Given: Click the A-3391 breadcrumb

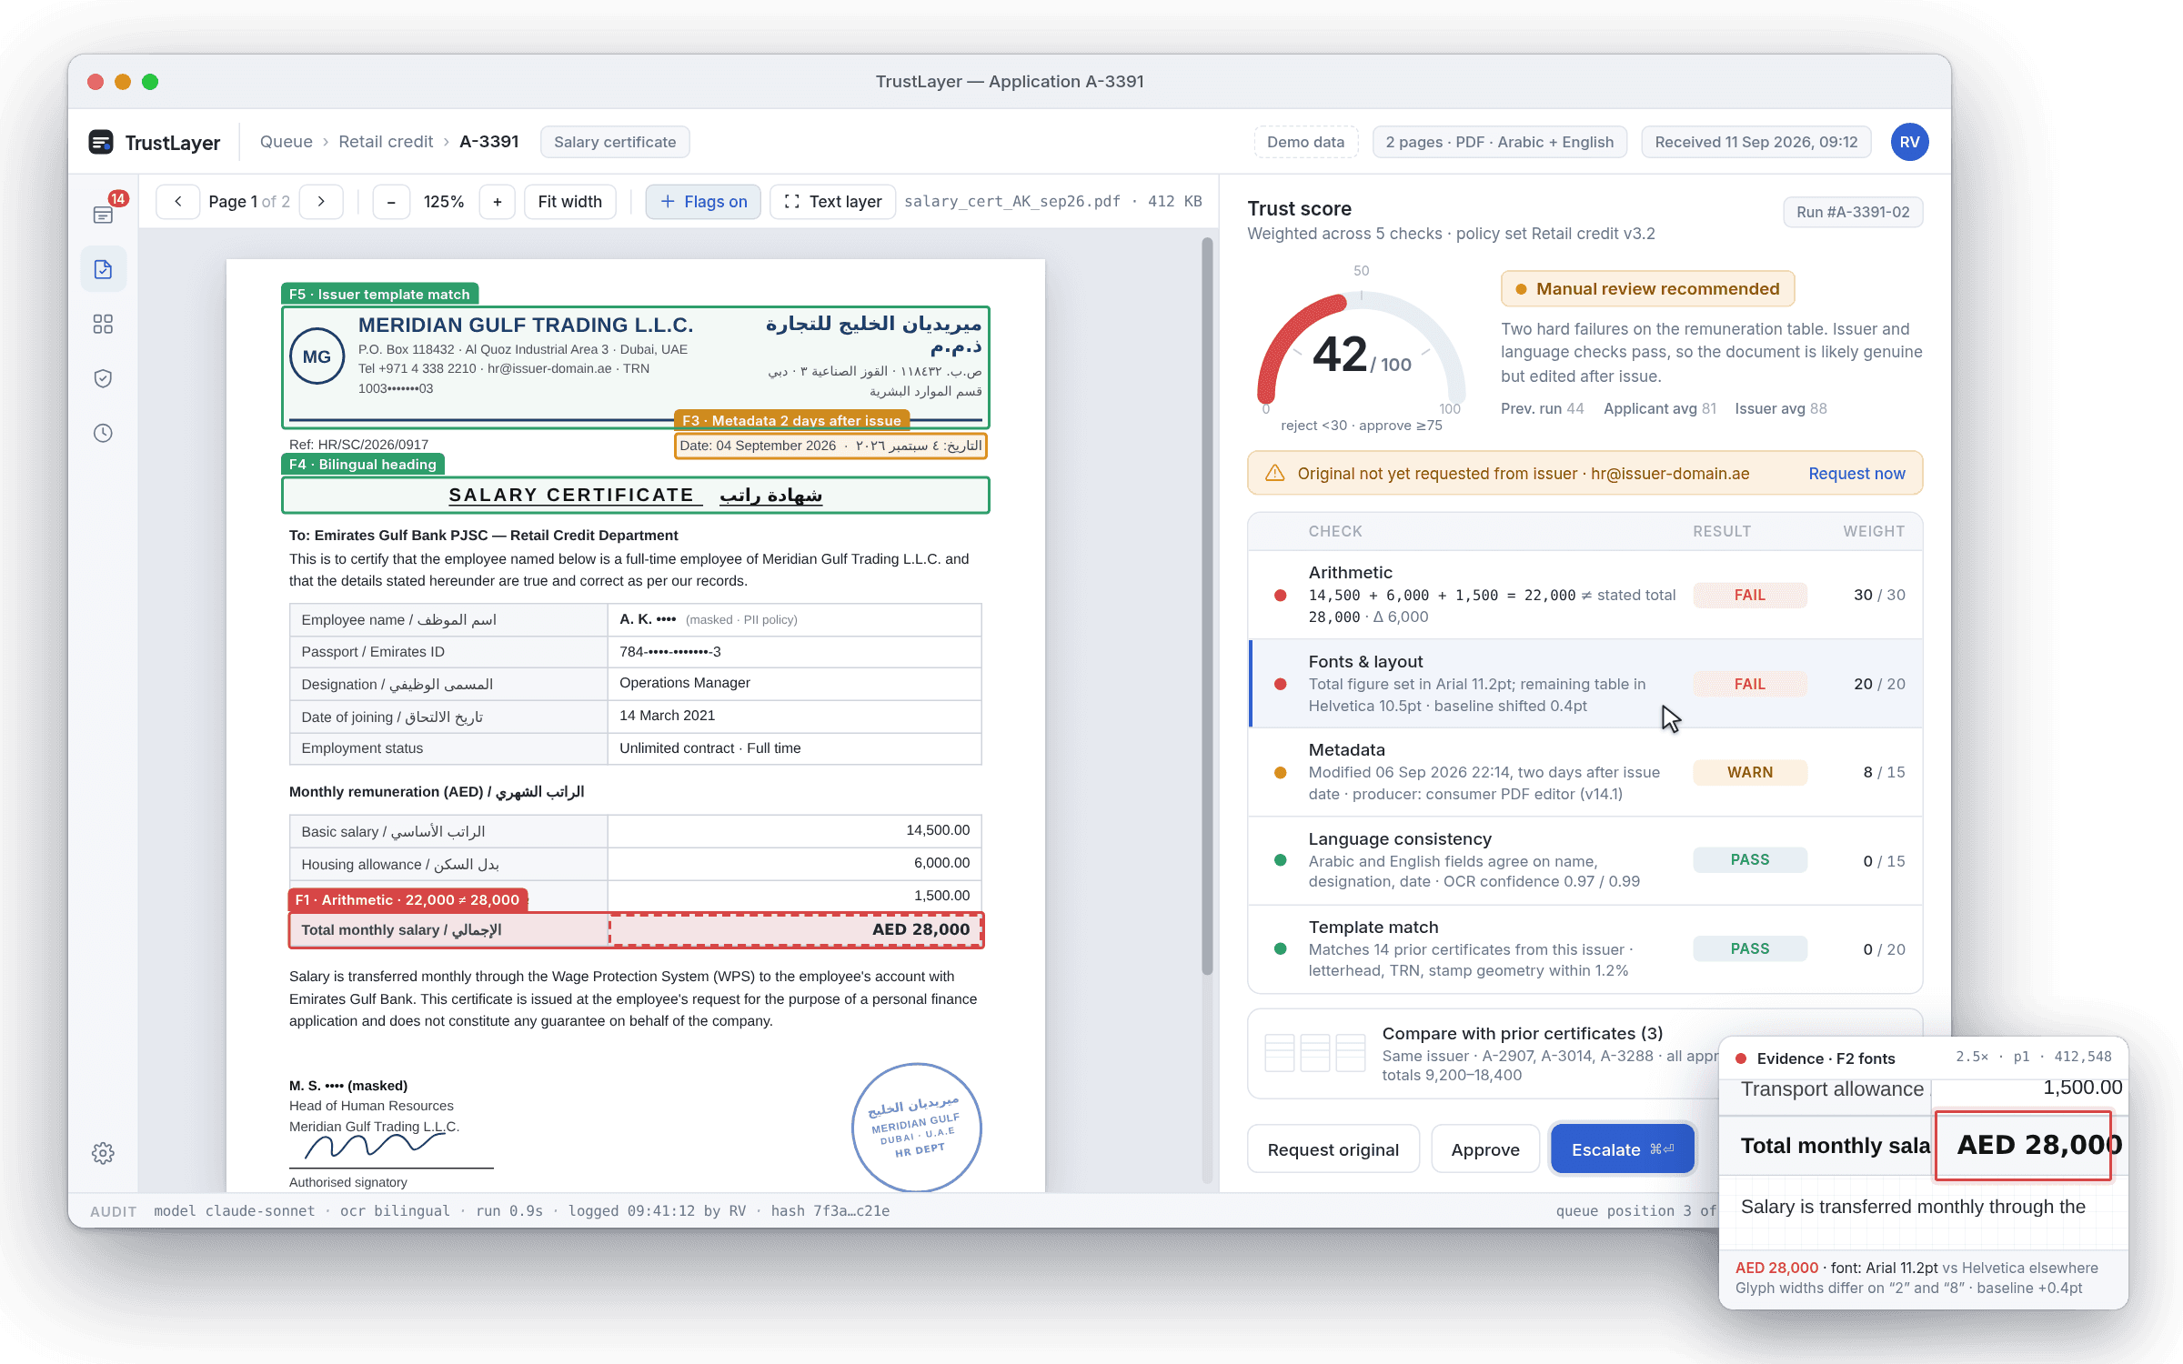Looking at the screenshot, I should 489,142.
